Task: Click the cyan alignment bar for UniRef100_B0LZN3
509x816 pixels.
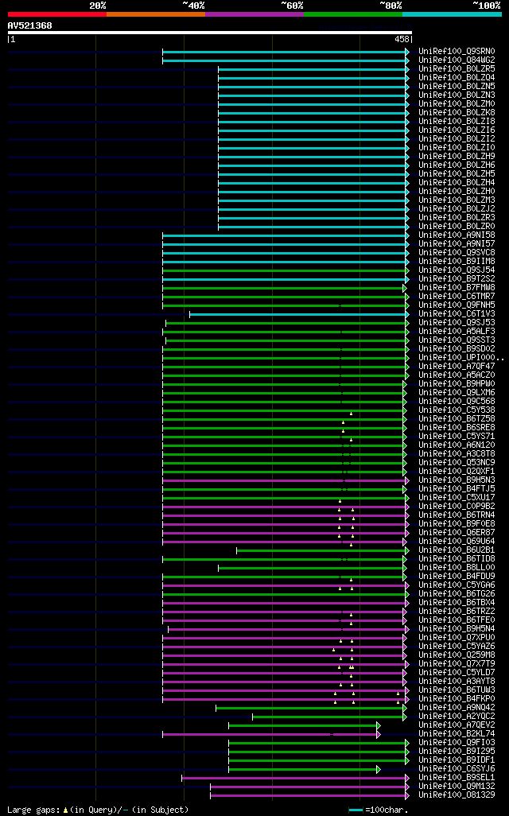Action: pos(314,95)
